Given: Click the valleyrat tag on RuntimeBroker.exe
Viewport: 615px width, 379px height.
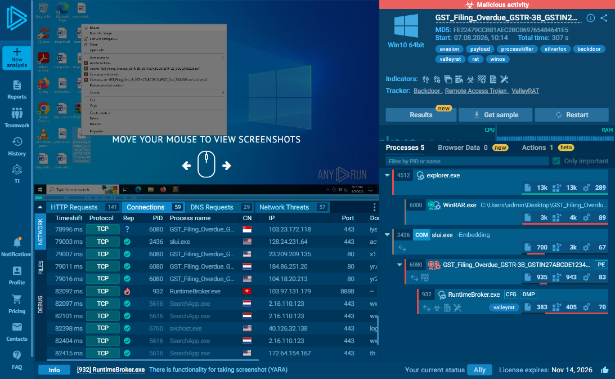Looking at the screenshot, I should click(504, 307).
